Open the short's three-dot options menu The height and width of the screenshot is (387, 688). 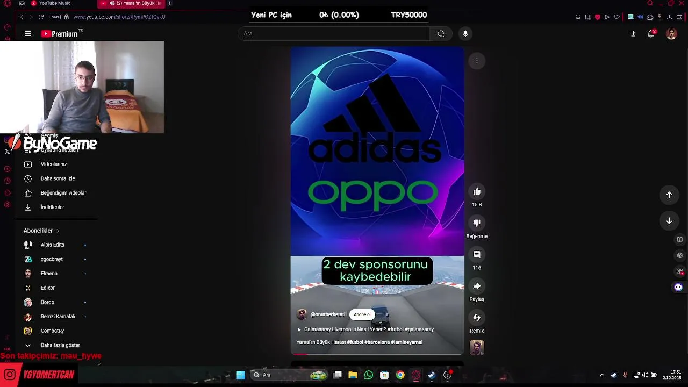tap(477, 61)
